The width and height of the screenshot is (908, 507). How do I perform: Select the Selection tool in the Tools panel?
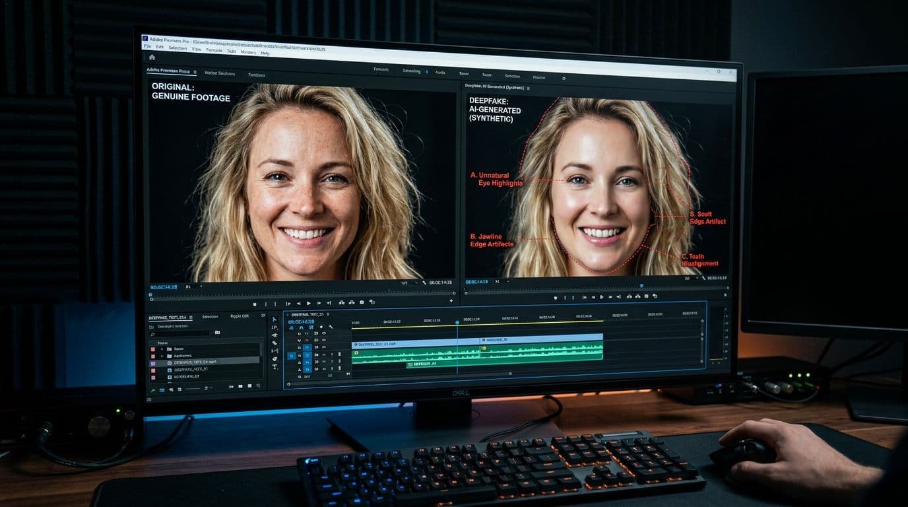point(275,319)
